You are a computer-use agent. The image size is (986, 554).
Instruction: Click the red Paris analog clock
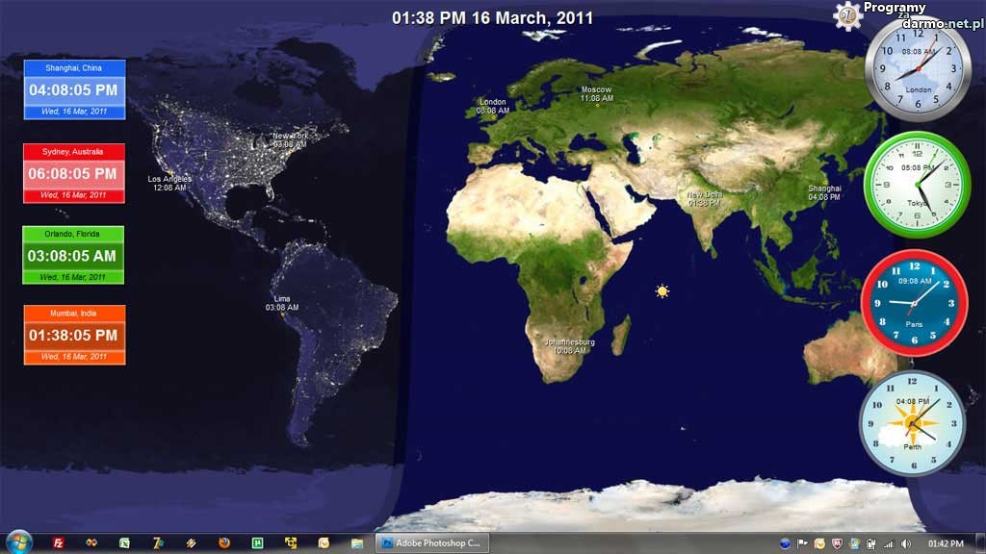click(x=913, y=303)
